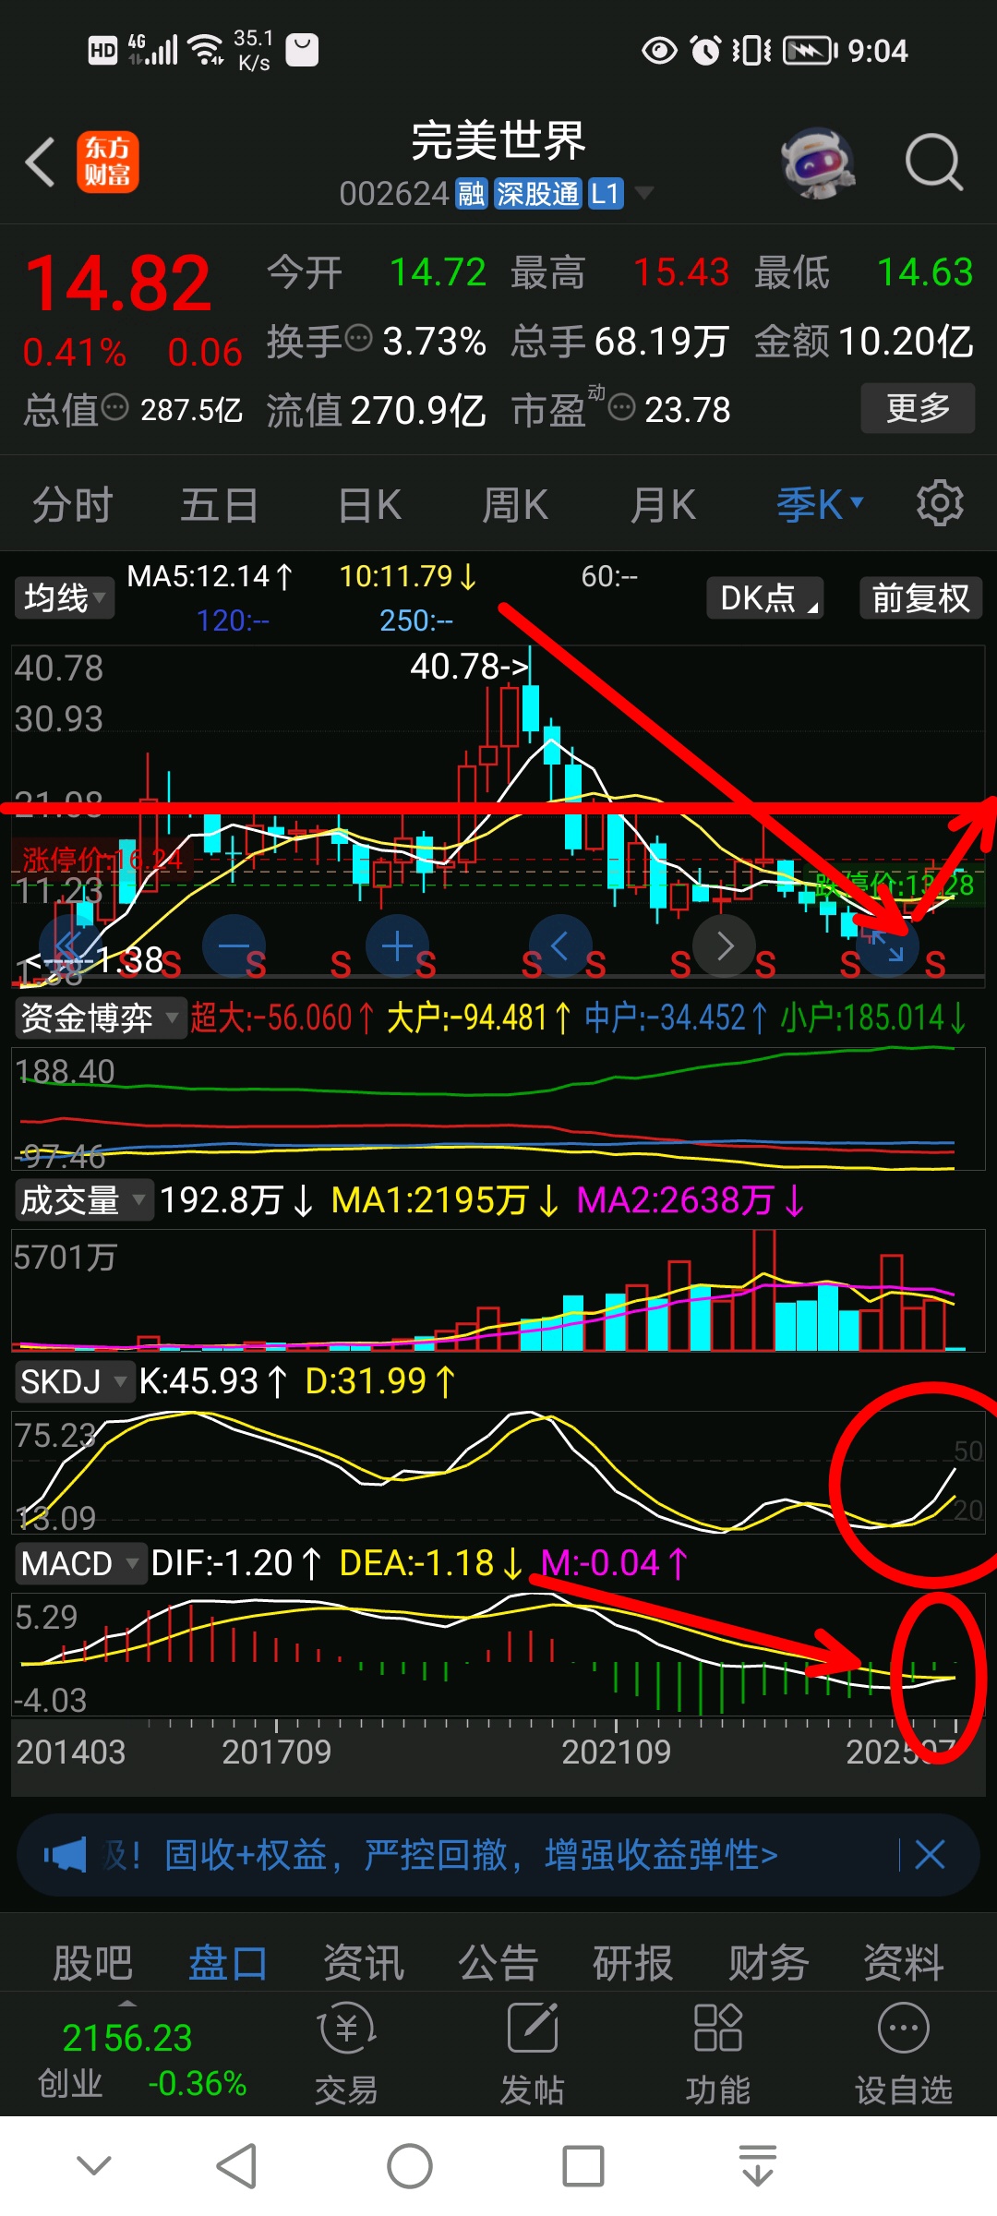The height and width of the screenshot is (2216, 997).
Task: Open the 固收+权益 promo link
Action: (471, 1854)
